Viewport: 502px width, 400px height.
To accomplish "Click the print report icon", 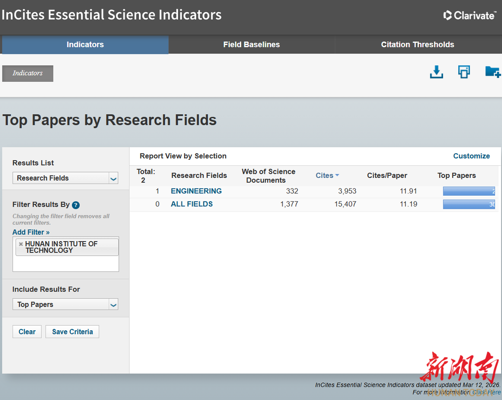I will pos(464,72).
